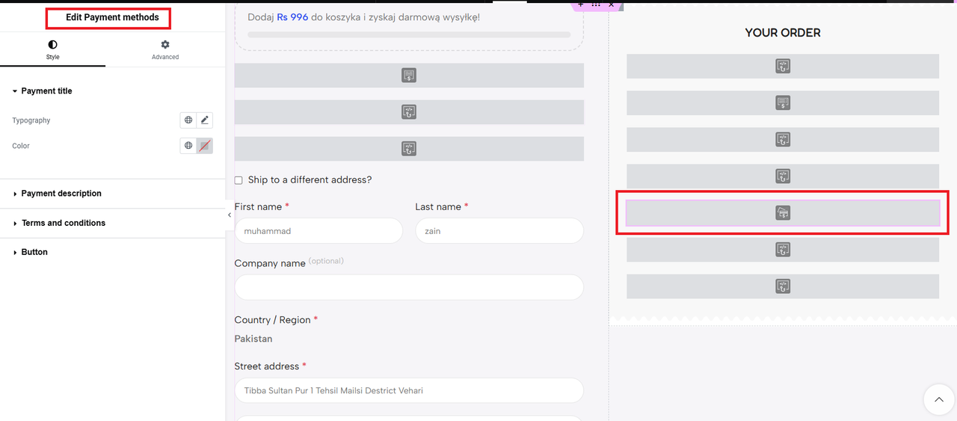This screenshot has width=957, height=421.
Task: Open global colors globe for Color
Action: pyautogui.click(x=188, y=145)
